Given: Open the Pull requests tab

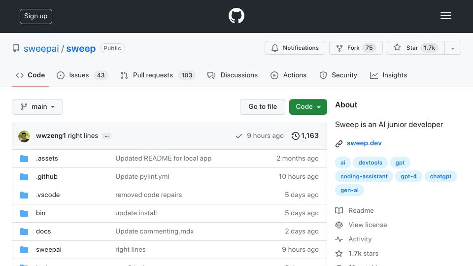Looking at the screenshot, I should click(x=158, y=75).
